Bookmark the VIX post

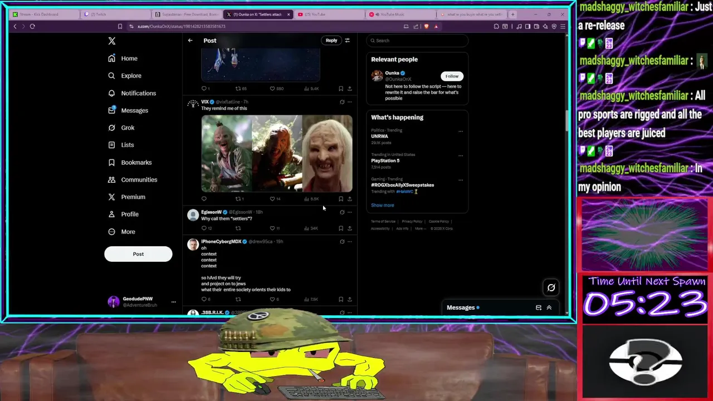[341, 199]
